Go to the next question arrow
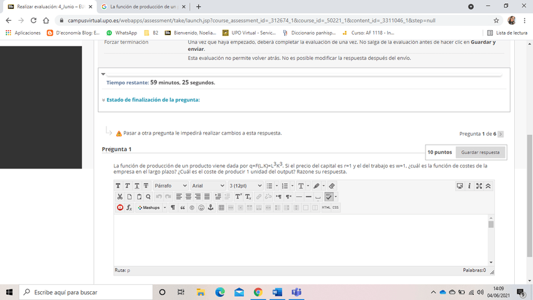The width and height of the screenshot is (533, 300). point(500,134)
